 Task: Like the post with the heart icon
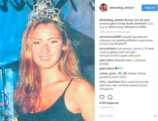102,97
